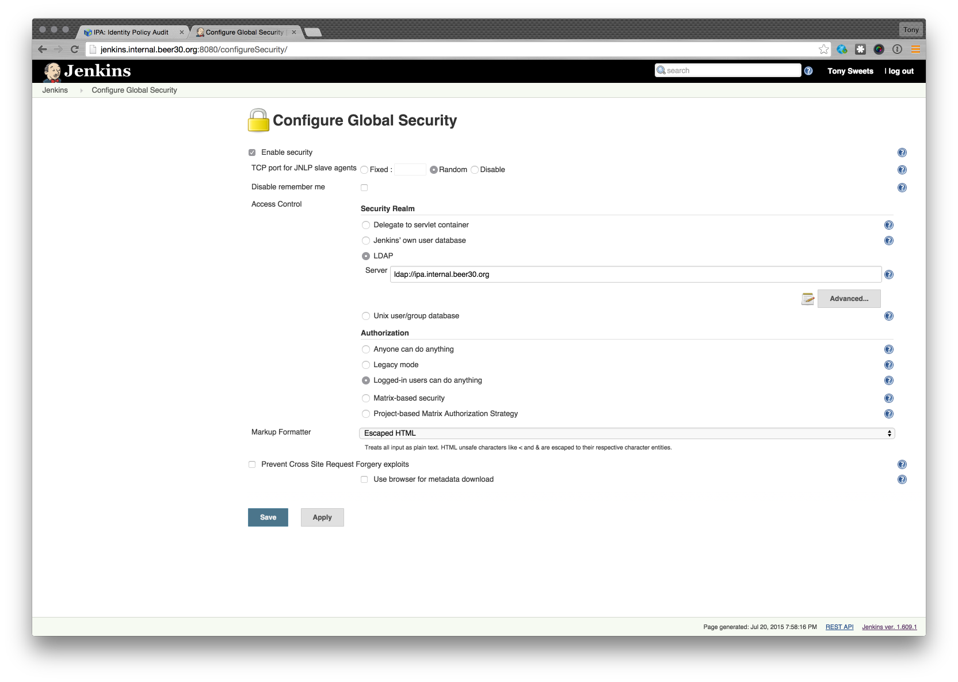Click Jenkins breadcrumb link

[x=55, y=90]
